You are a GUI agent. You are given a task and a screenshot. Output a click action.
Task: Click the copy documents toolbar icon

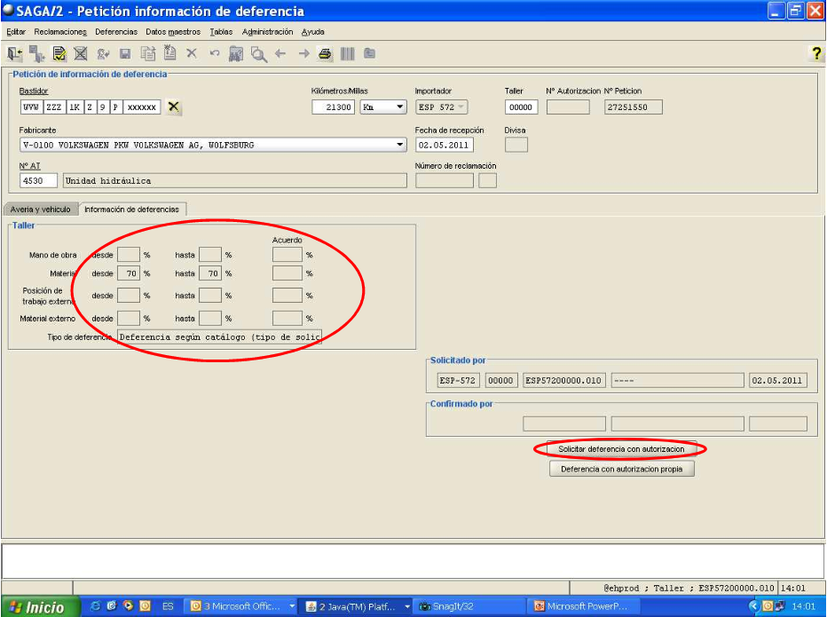[x=147, y=53]
